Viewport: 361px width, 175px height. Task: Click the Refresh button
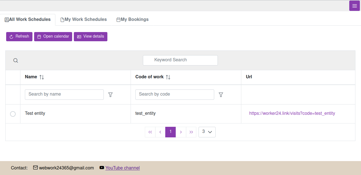[x=19, y=37]
